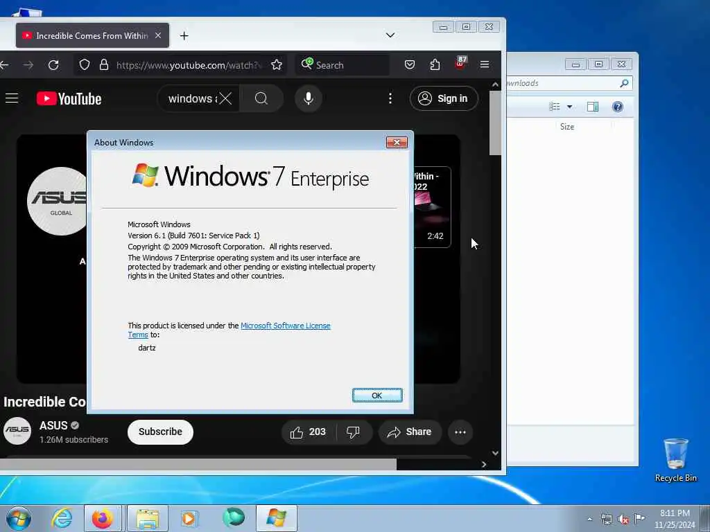710x532 pixels.
Task: Click the Firefox horizontal scrollbar thumb
Action: 198,464
